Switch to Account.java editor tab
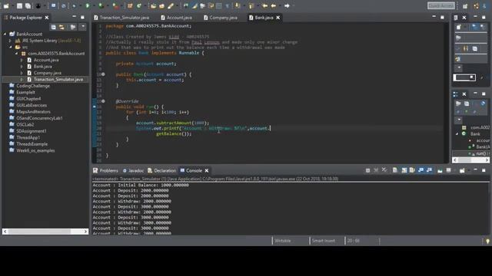Viewport: 492px width, 276px height. [176, 18]
